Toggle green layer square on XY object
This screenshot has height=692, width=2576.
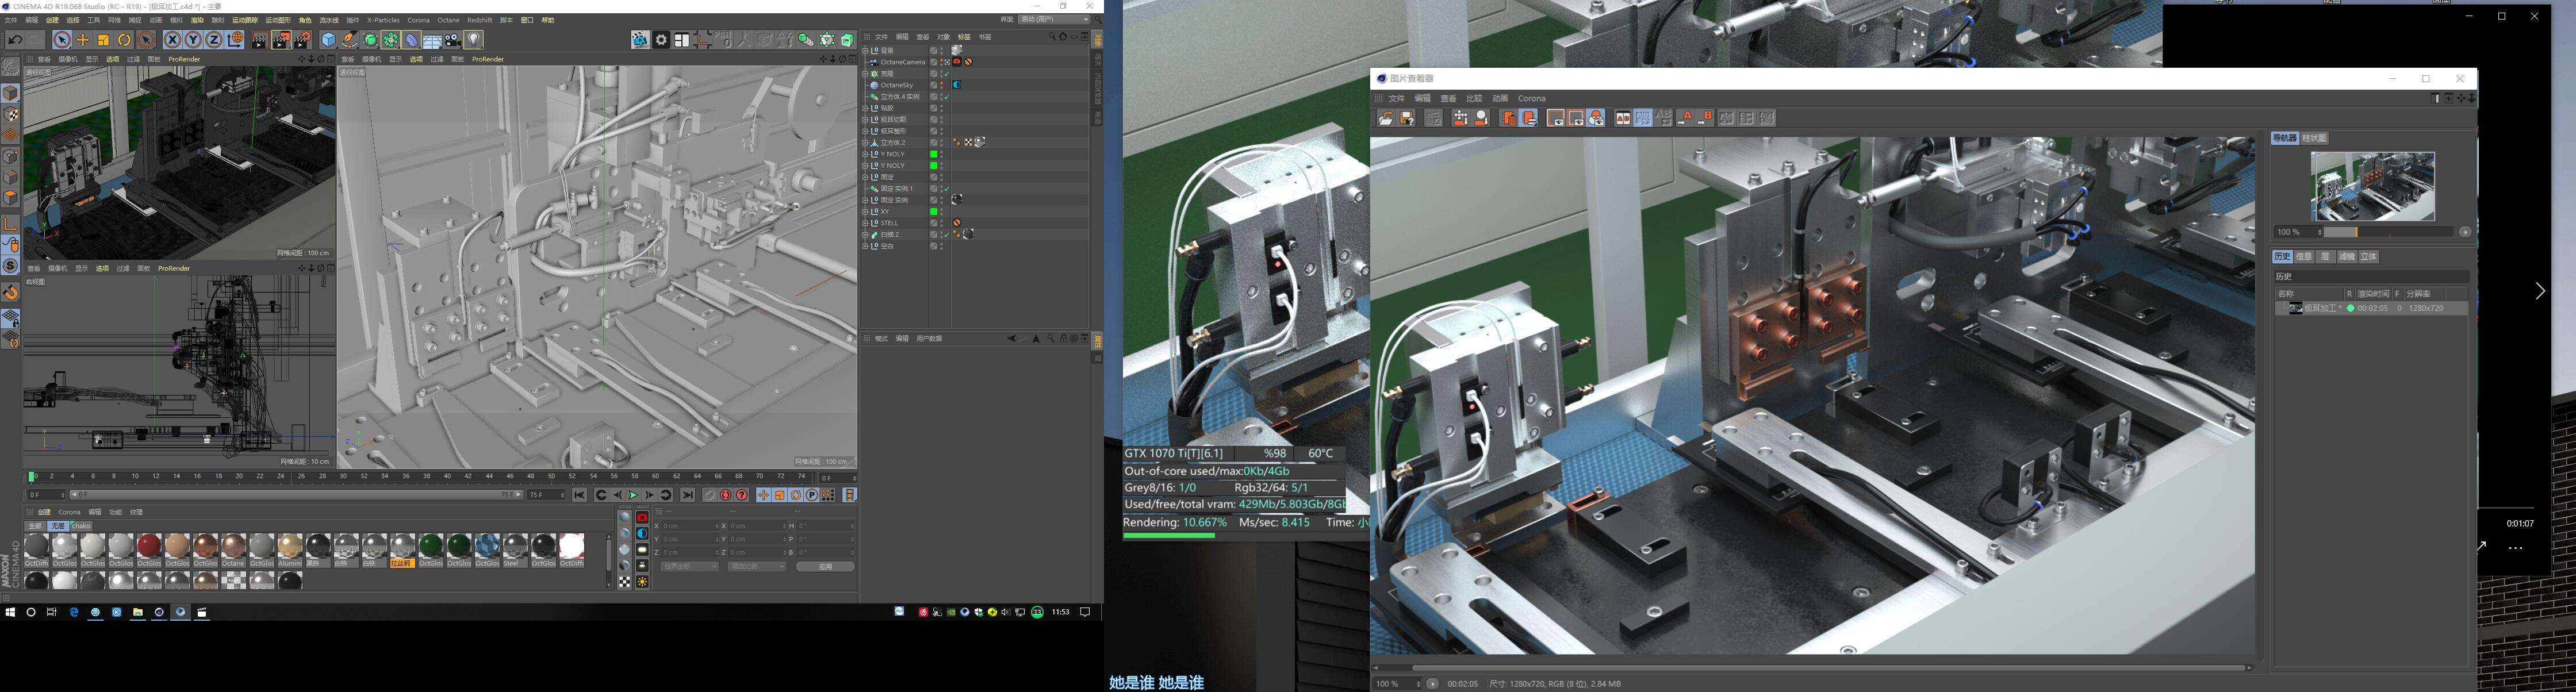click(933, 212)
